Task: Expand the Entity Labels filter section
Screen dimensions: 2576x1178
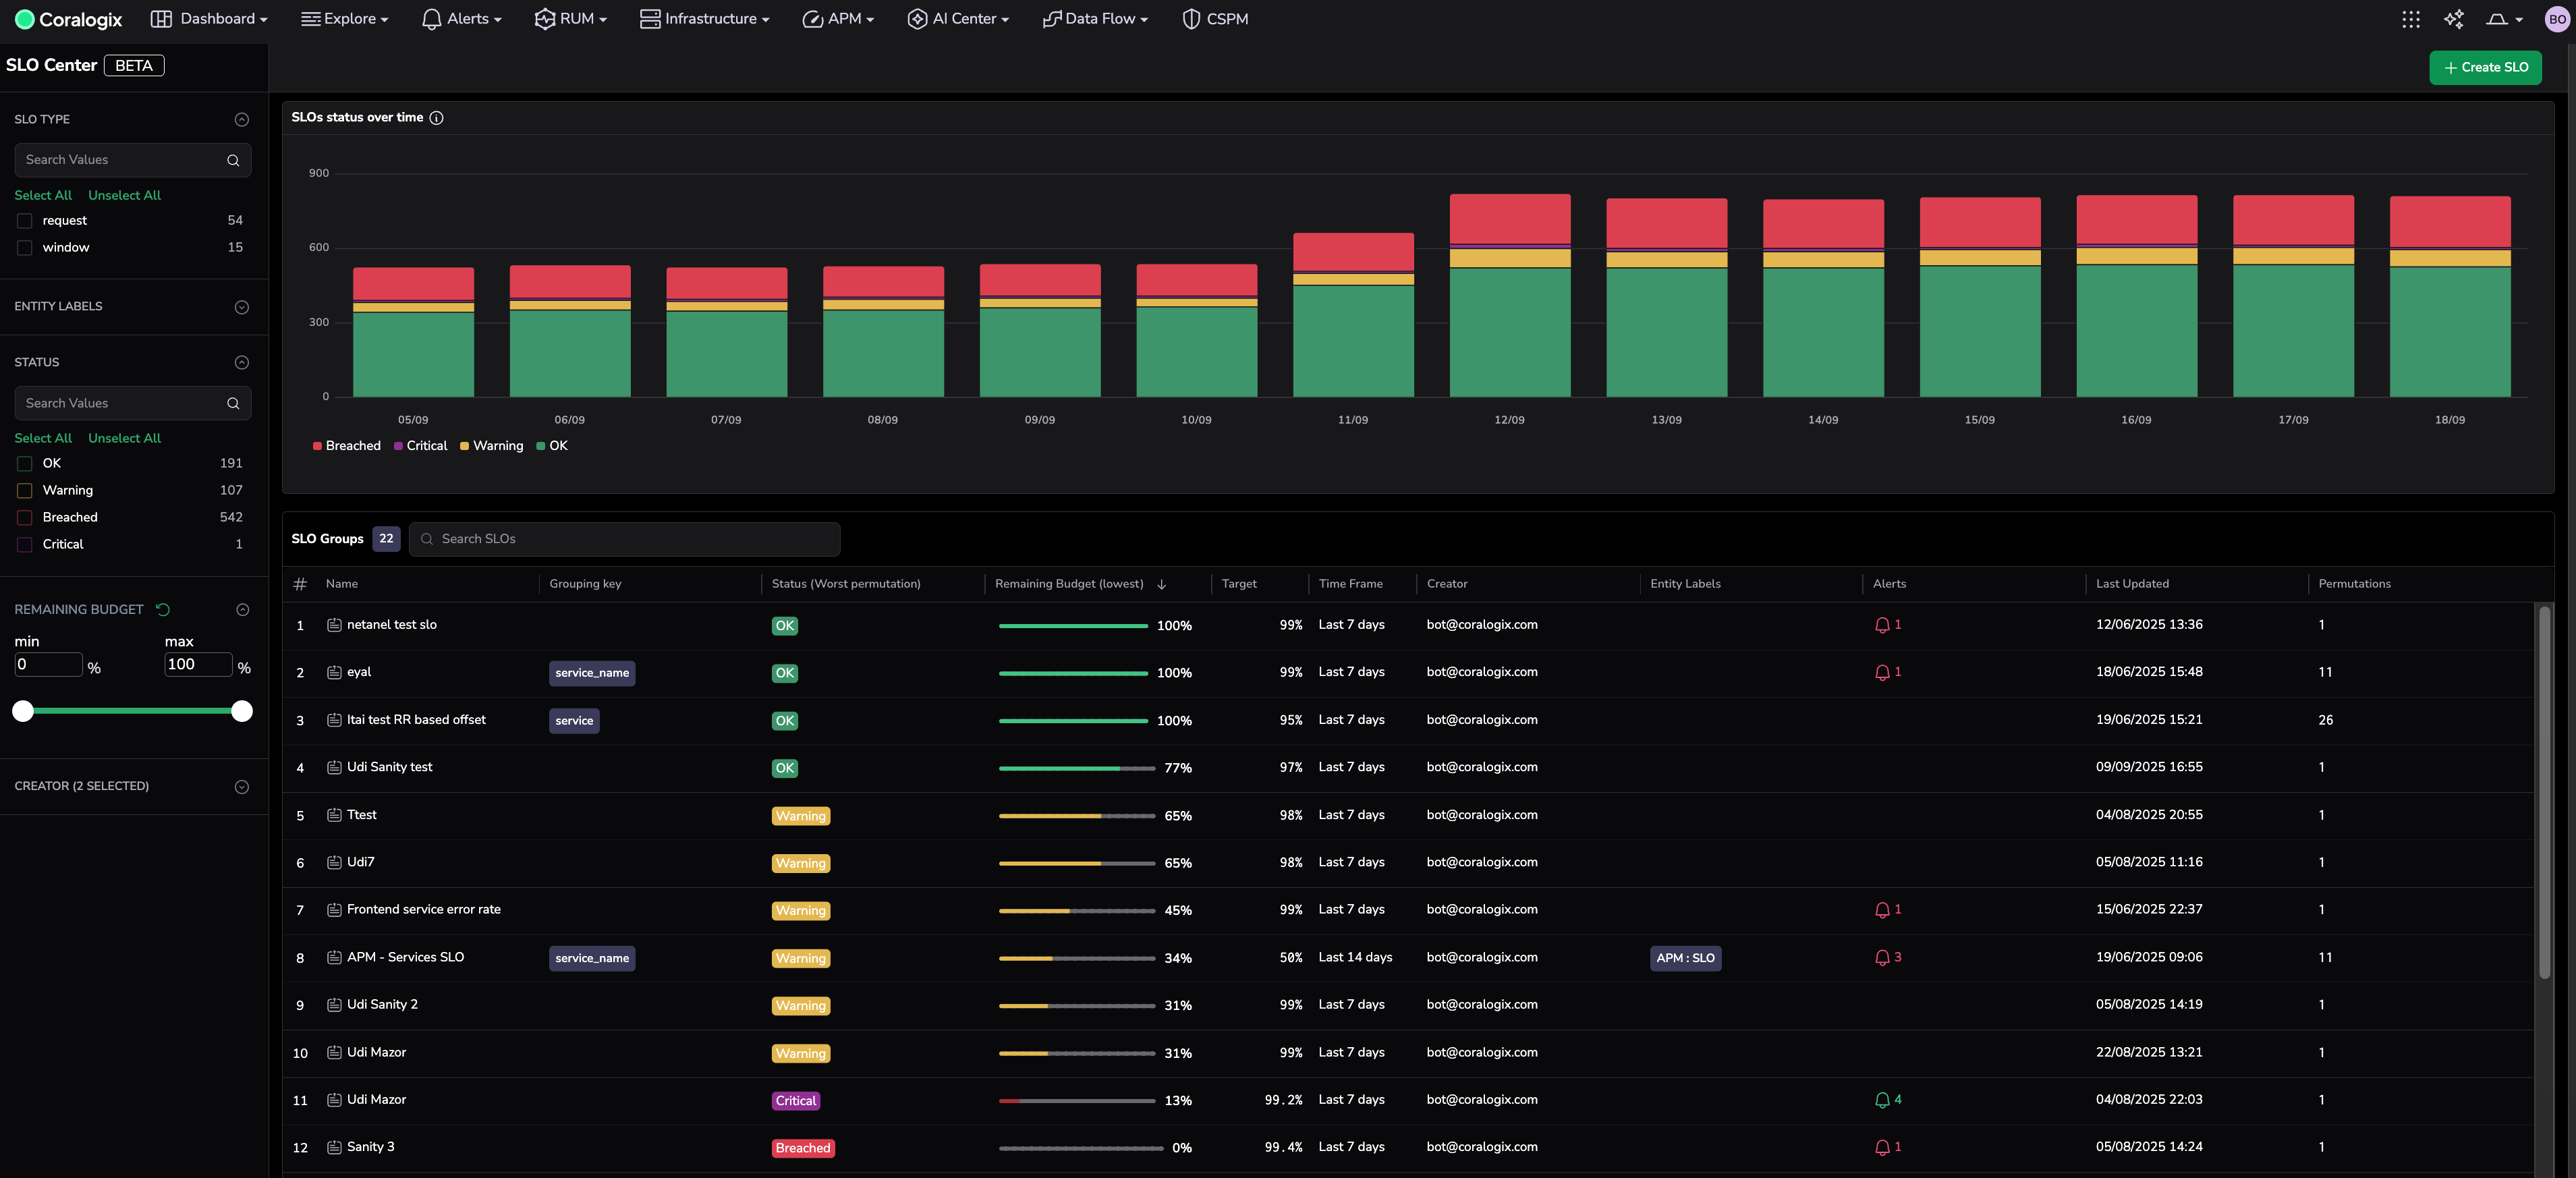Action: coord(241,307)
